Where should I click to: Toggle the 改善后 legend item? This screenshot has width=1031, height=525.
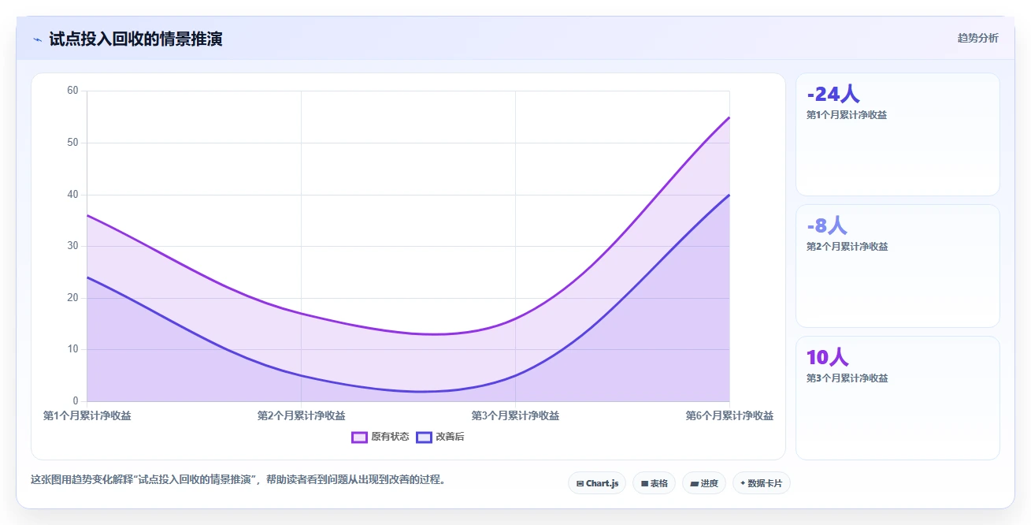tap(440, 437)
